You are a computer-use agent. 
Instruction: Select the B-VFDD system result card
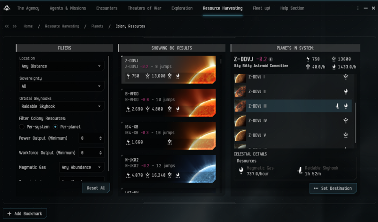point(169,102)
